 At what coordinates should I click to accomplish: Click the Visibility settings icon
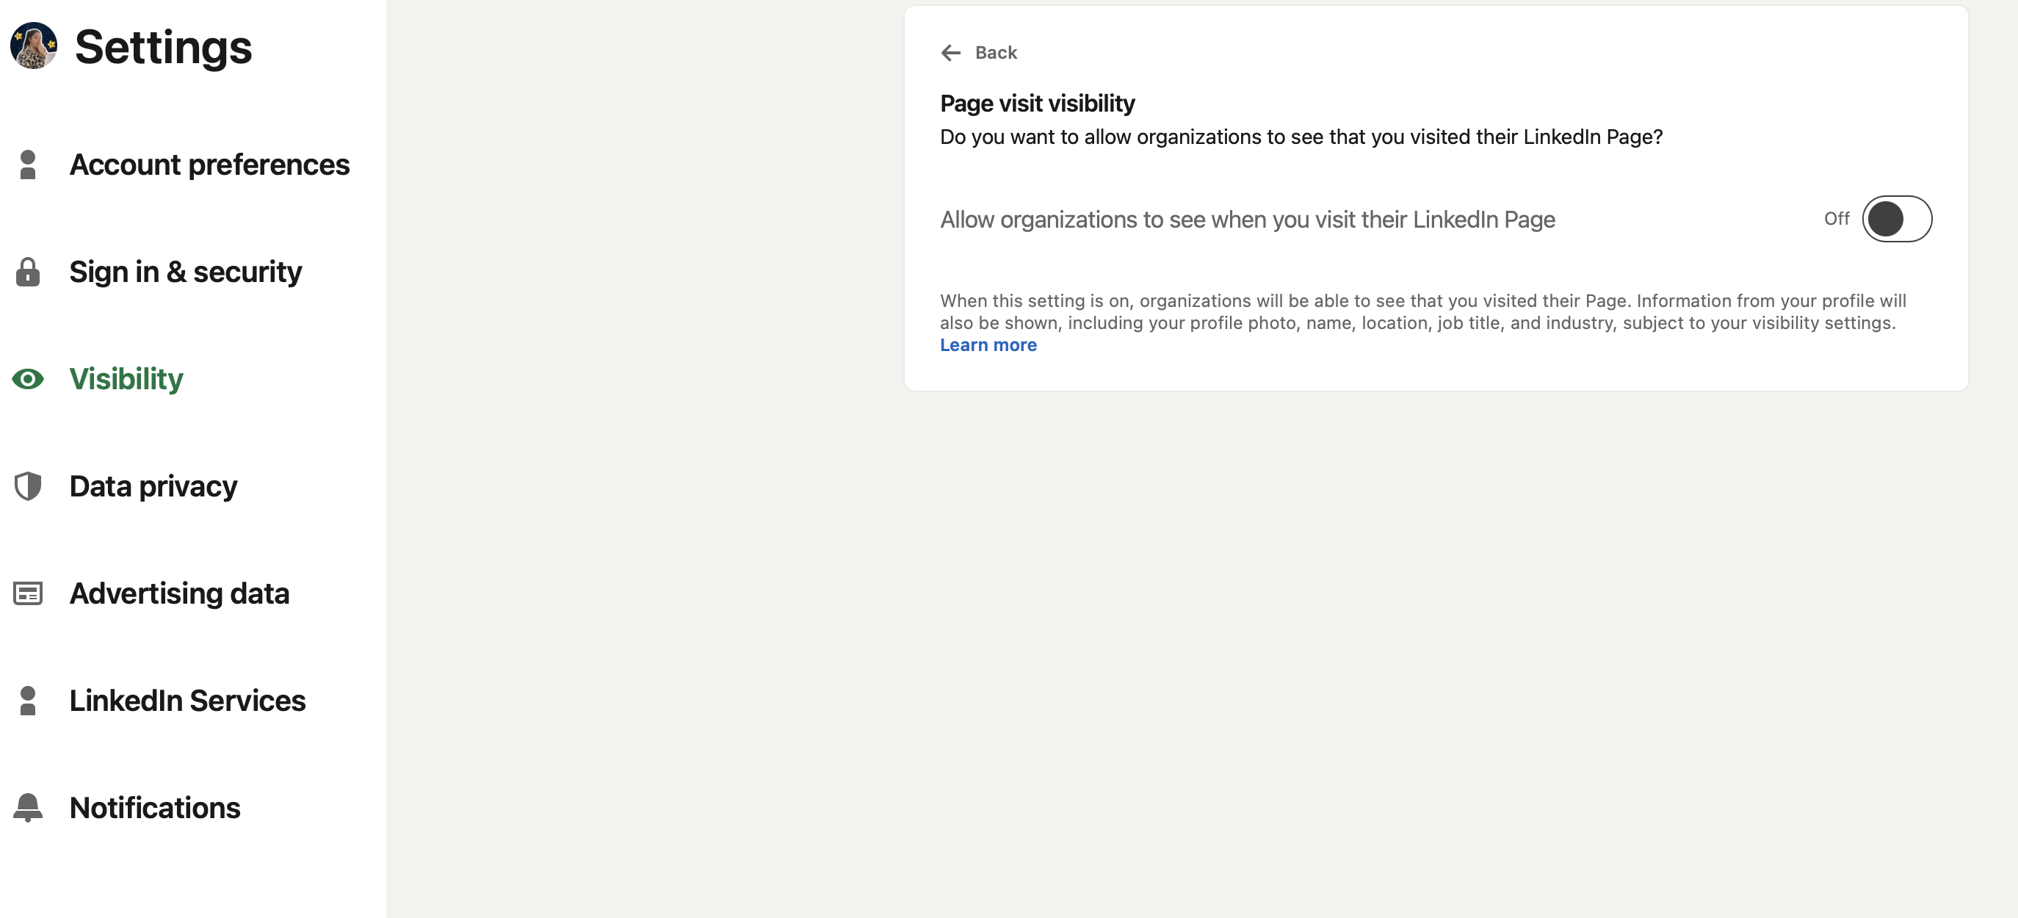click(x=29, y=377)
